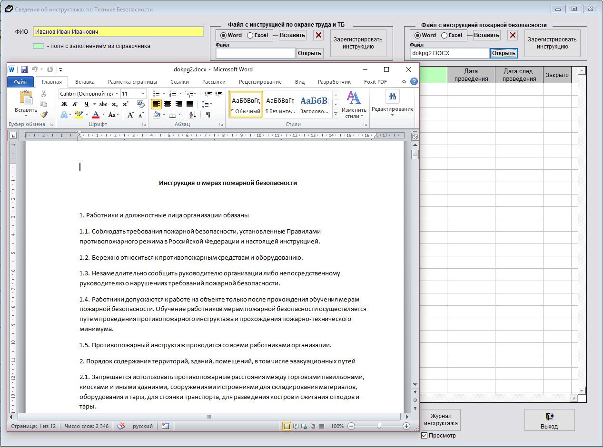Viewport: 603px width, 448px height.
Task: Open the Рецензирование ribbon tab
Action: tap(260, 82)
